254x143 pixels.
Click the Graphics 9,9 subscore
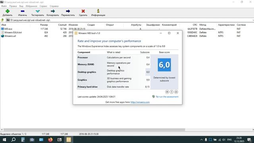(148, 80)
